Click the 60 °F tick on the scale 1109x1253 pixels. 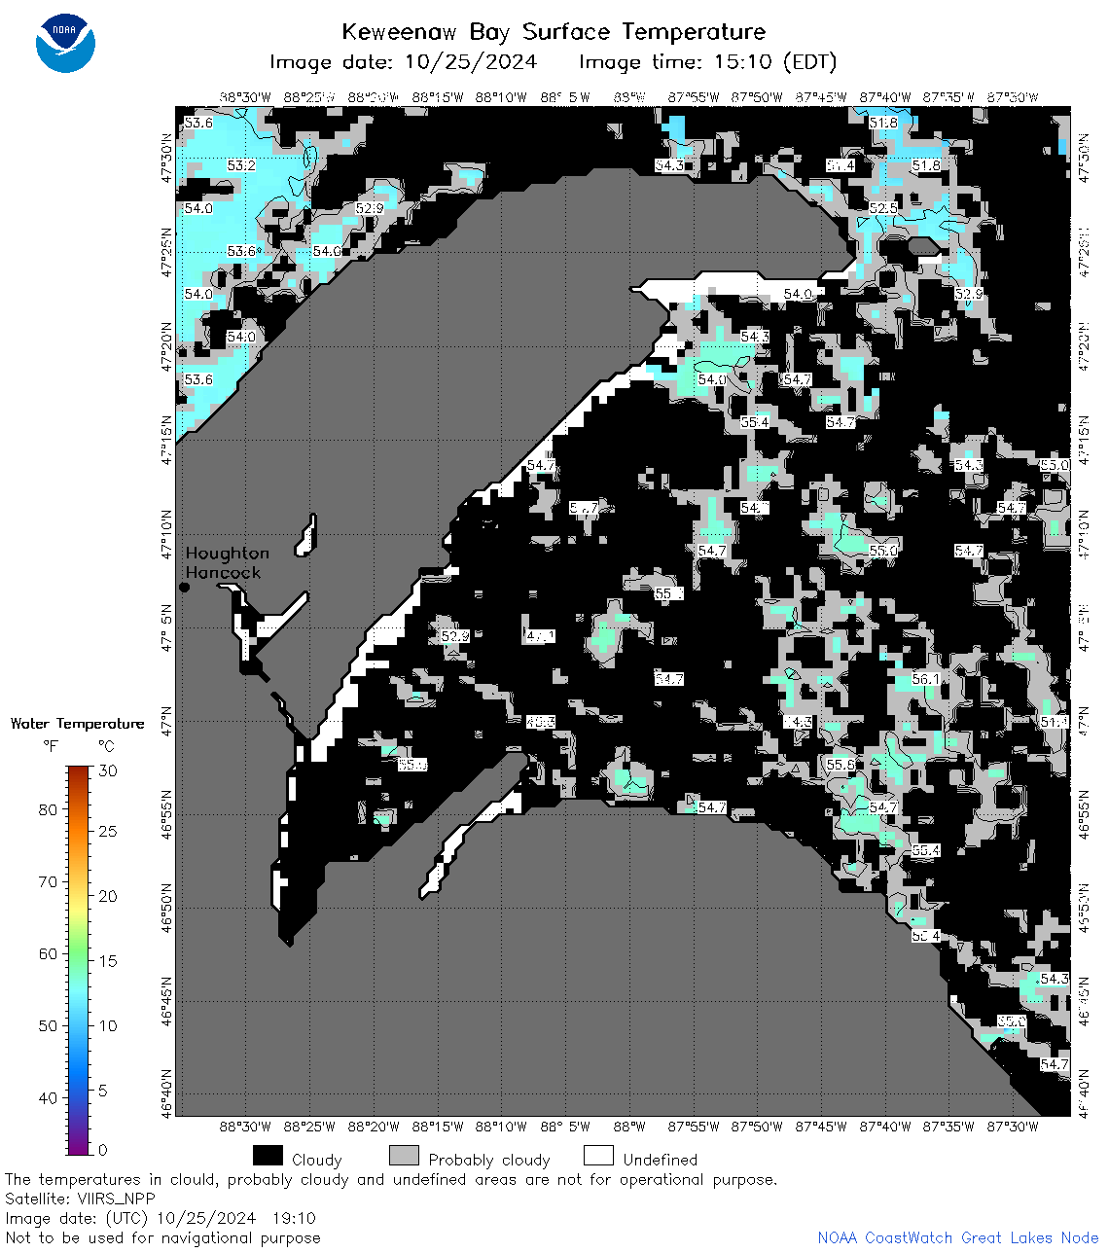48,953
